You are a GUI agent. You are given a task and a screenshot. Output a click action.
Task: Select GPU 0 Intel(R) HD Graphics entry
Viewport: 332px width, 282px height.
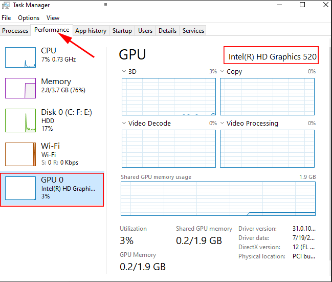(52, 190)
